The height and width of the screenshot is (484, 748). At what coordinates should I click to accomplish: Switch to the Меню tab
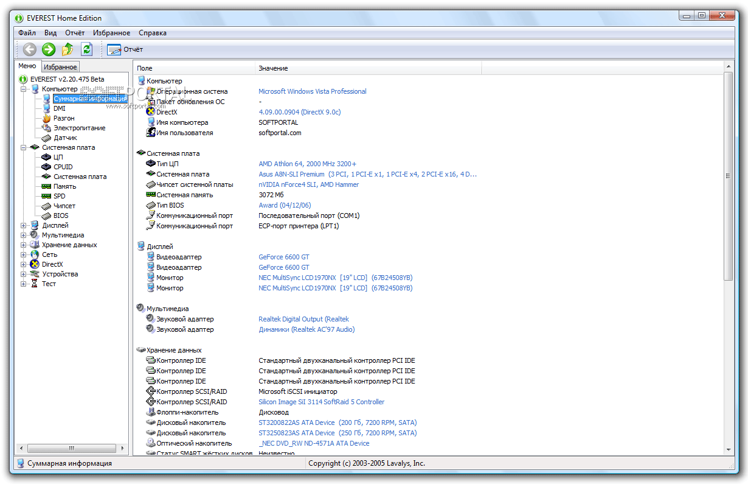27,66
